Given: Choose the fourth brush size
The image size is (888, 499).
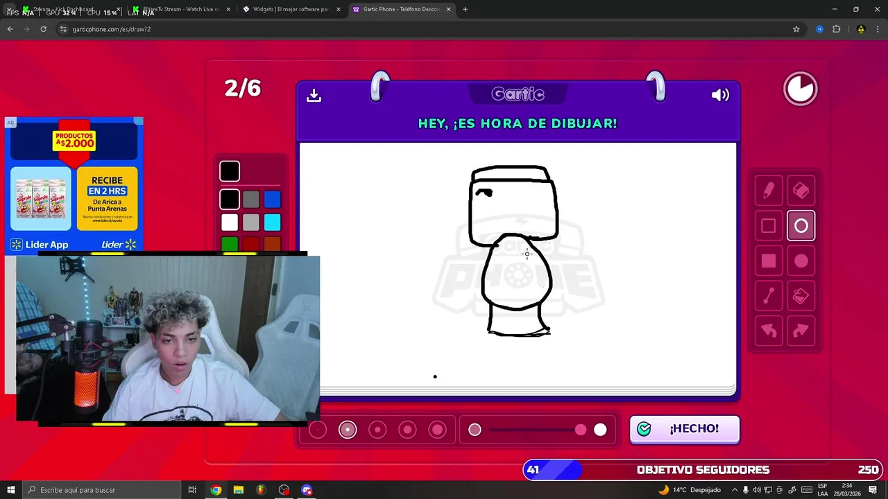Looking at the screenshot, I should coord(407,430).
